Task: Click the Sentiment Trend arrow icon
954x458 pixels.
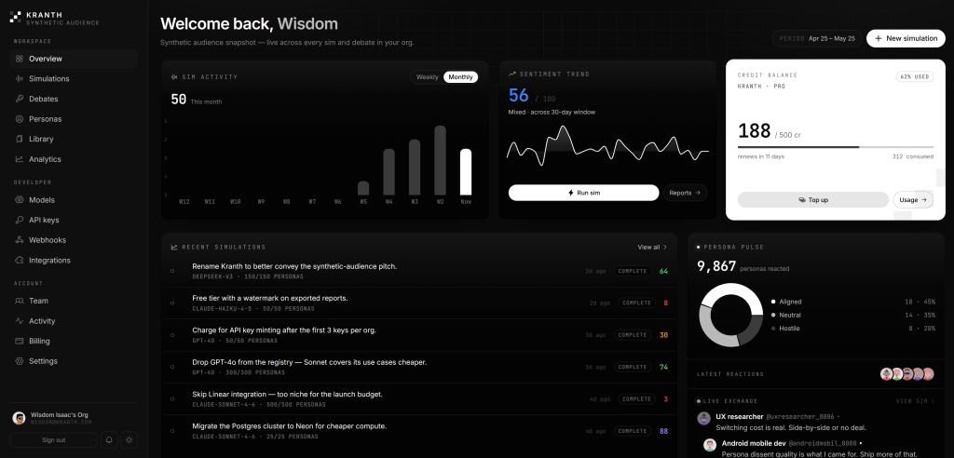Action: pos(512,74)
